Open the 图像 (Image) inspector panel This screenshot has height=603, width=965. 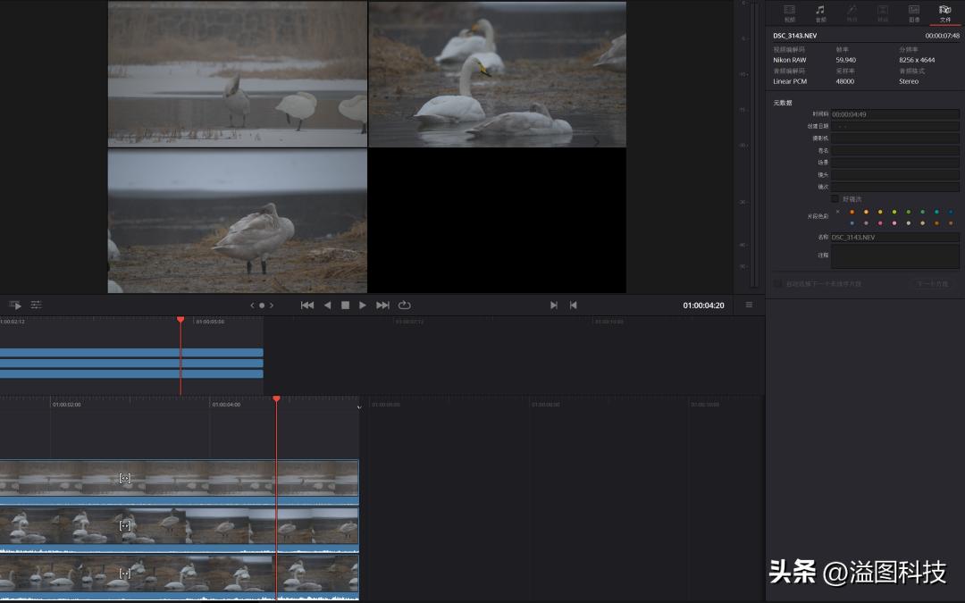[x=914, y=13]
